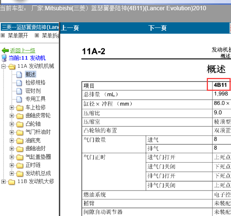Select the 发动机总成 label
231x216 pixels.
[x=38, y=173]
